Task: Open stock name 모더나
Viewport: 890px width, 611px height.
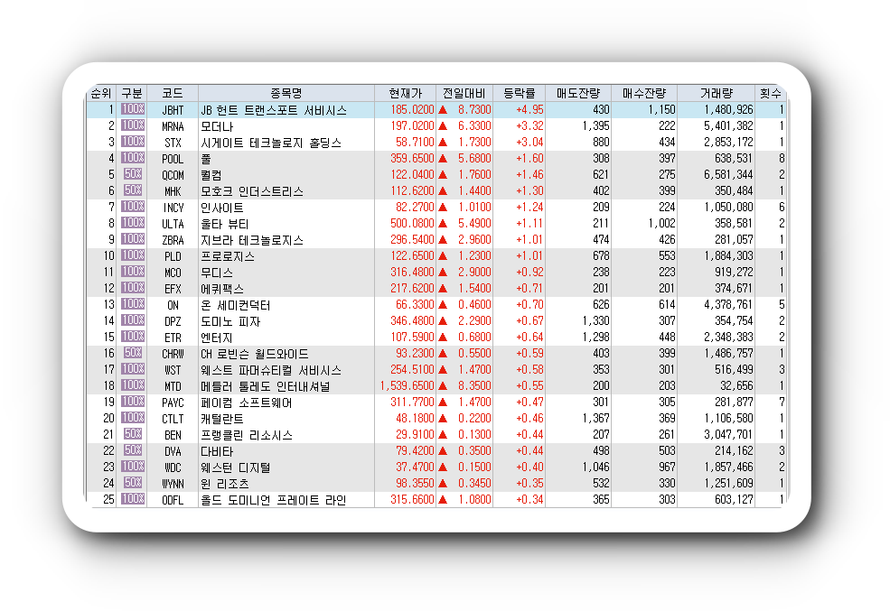Action: tap(217, 126)
